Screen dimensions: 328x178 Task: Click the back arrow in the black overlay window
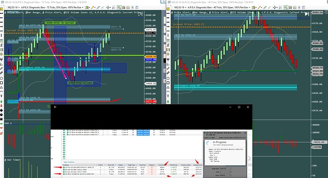[55, 107]
